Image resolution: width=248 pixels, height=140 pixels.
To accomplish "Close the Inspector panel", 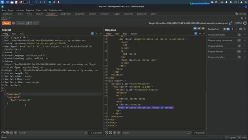I will [x=245, y=29].
